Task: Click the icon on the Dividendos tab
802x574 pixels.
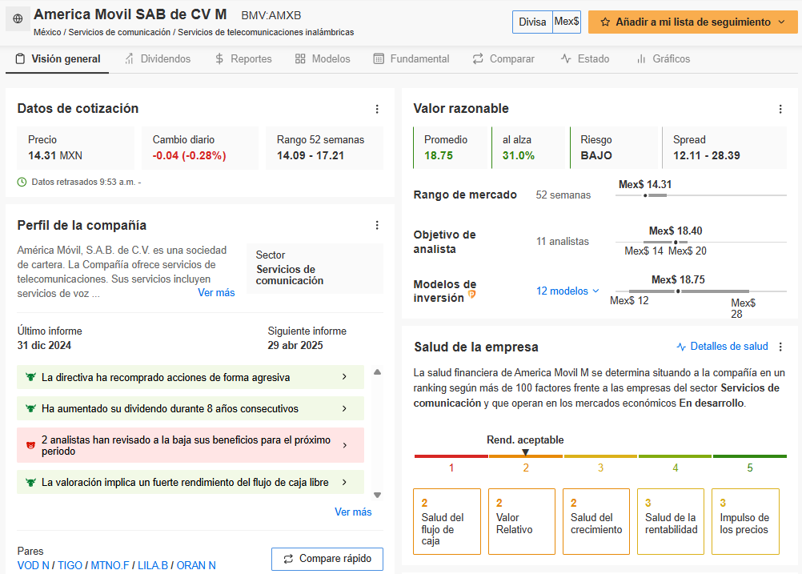Action: tap(130, 58)
